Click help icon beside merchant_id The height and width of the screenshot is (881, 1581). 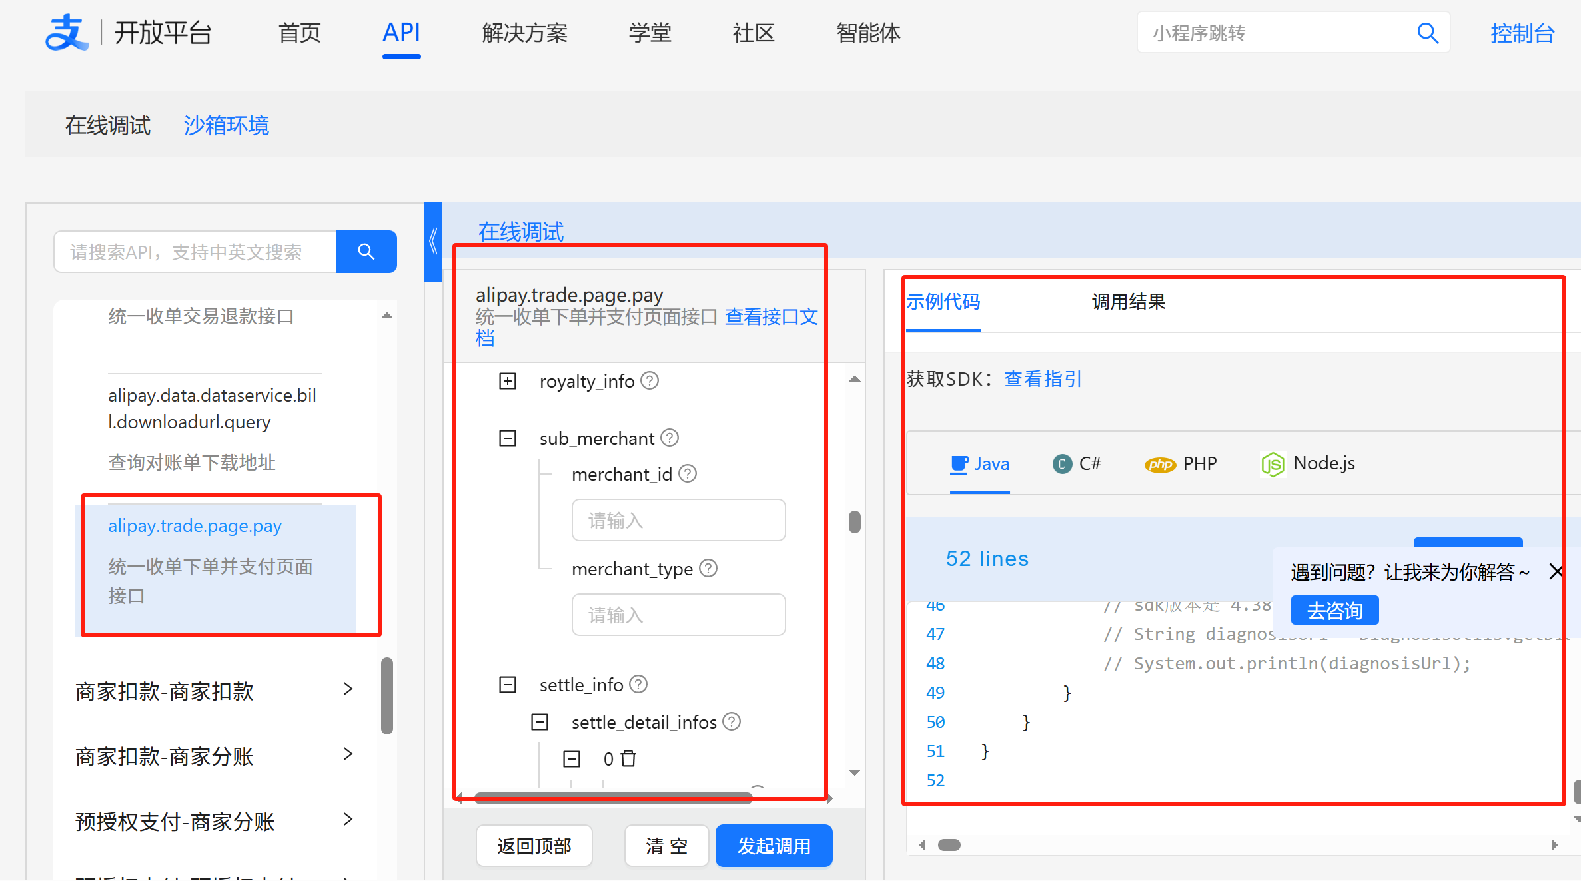click(x=688, y=473)
